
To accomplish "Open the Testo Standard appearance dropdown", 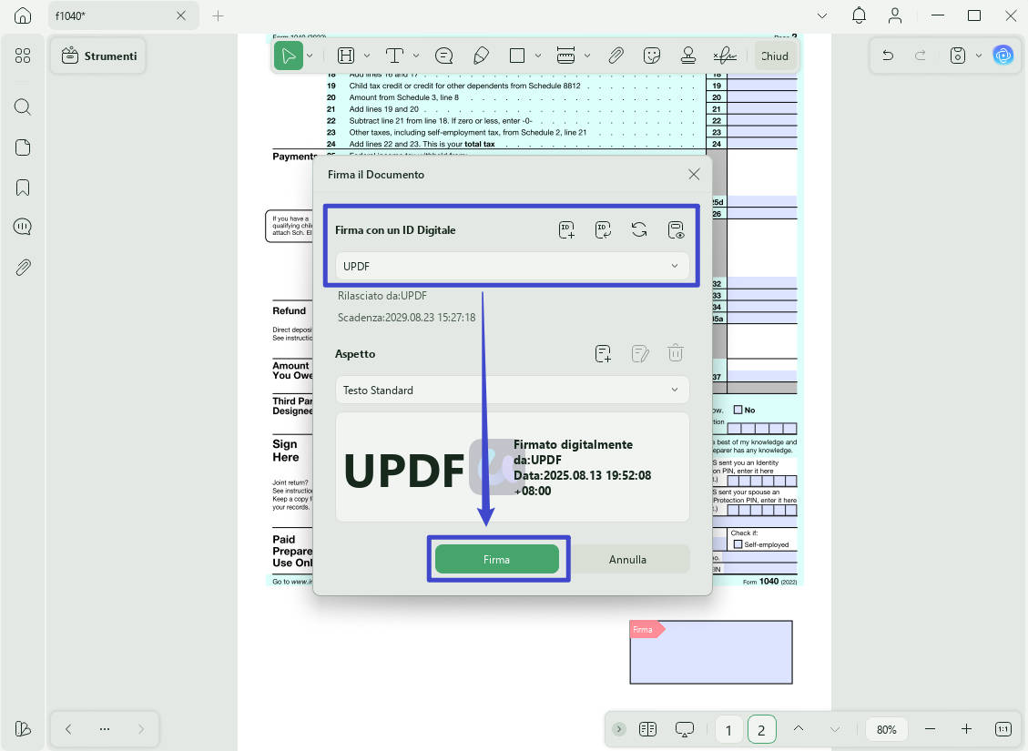I will [x=512, y=390].
